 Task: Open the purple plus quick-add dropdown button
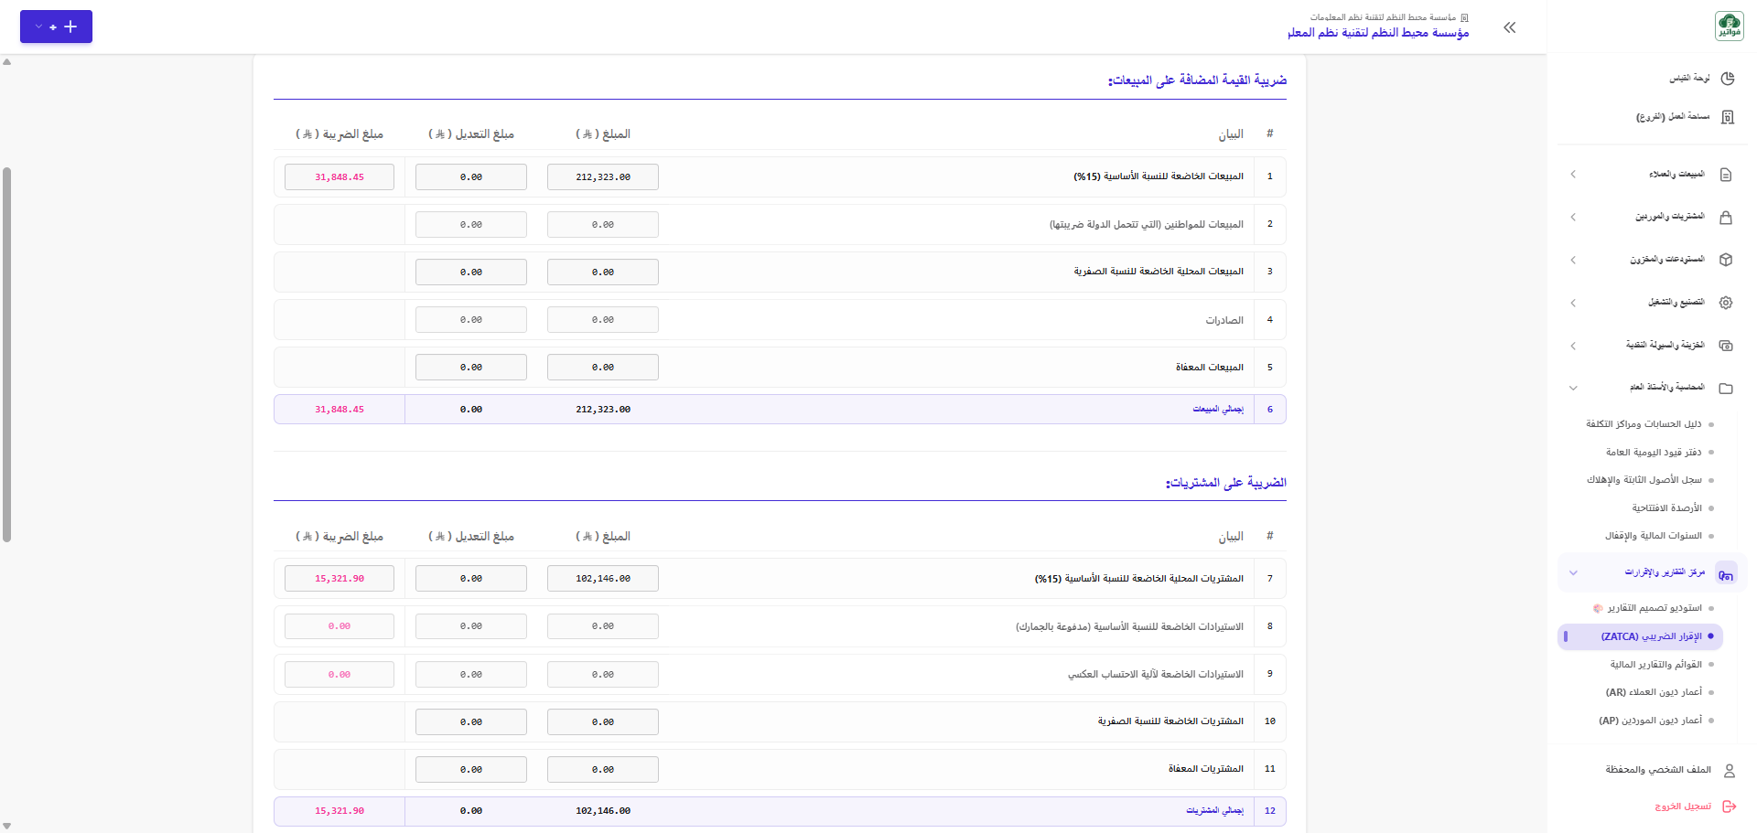[56, 27]
